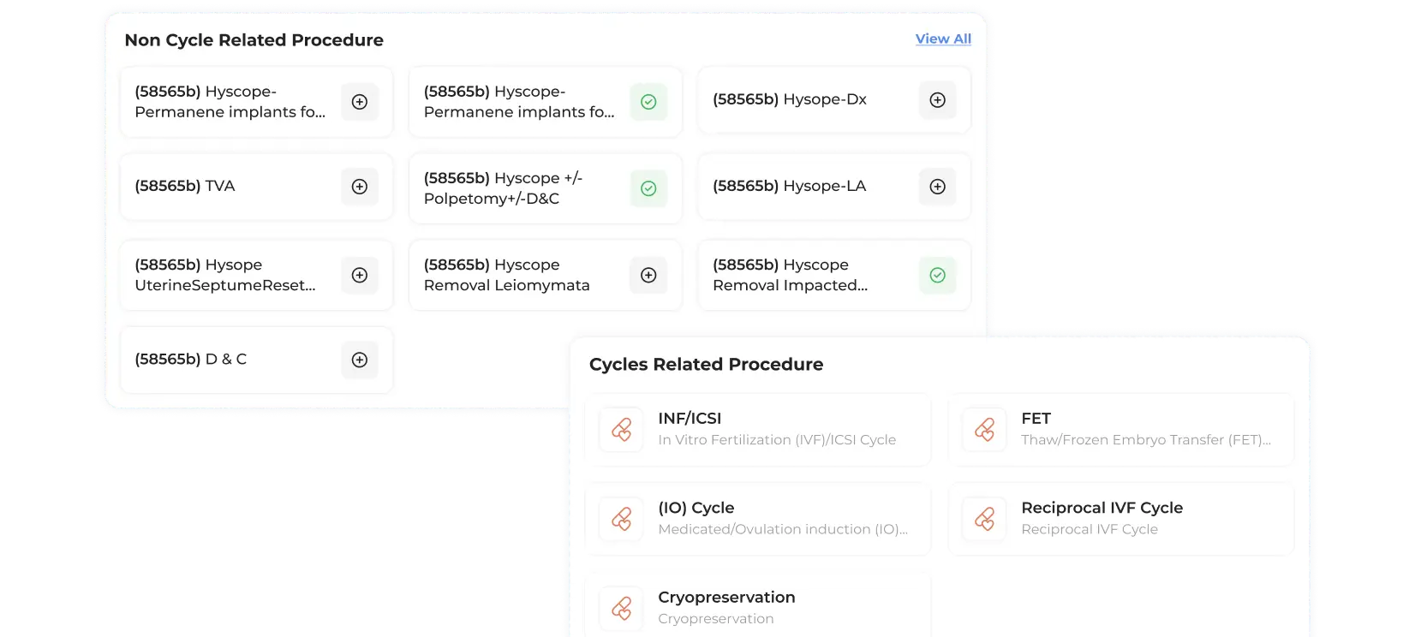Choose the Cryopreservation title text

point(726,598)
